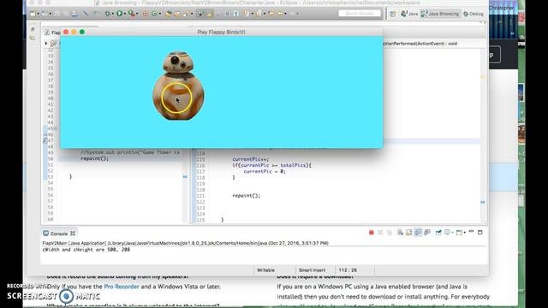The height and width of the screenshot is (308, 548).
Task: Click the New file toolbar icon
Action: point(33,14)
